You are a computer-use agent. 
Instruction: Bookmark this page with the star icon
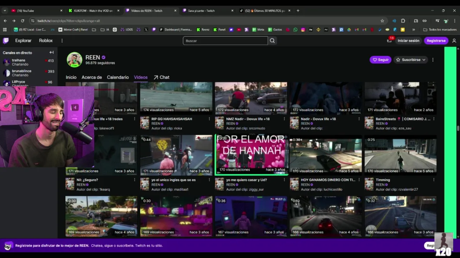382,21
